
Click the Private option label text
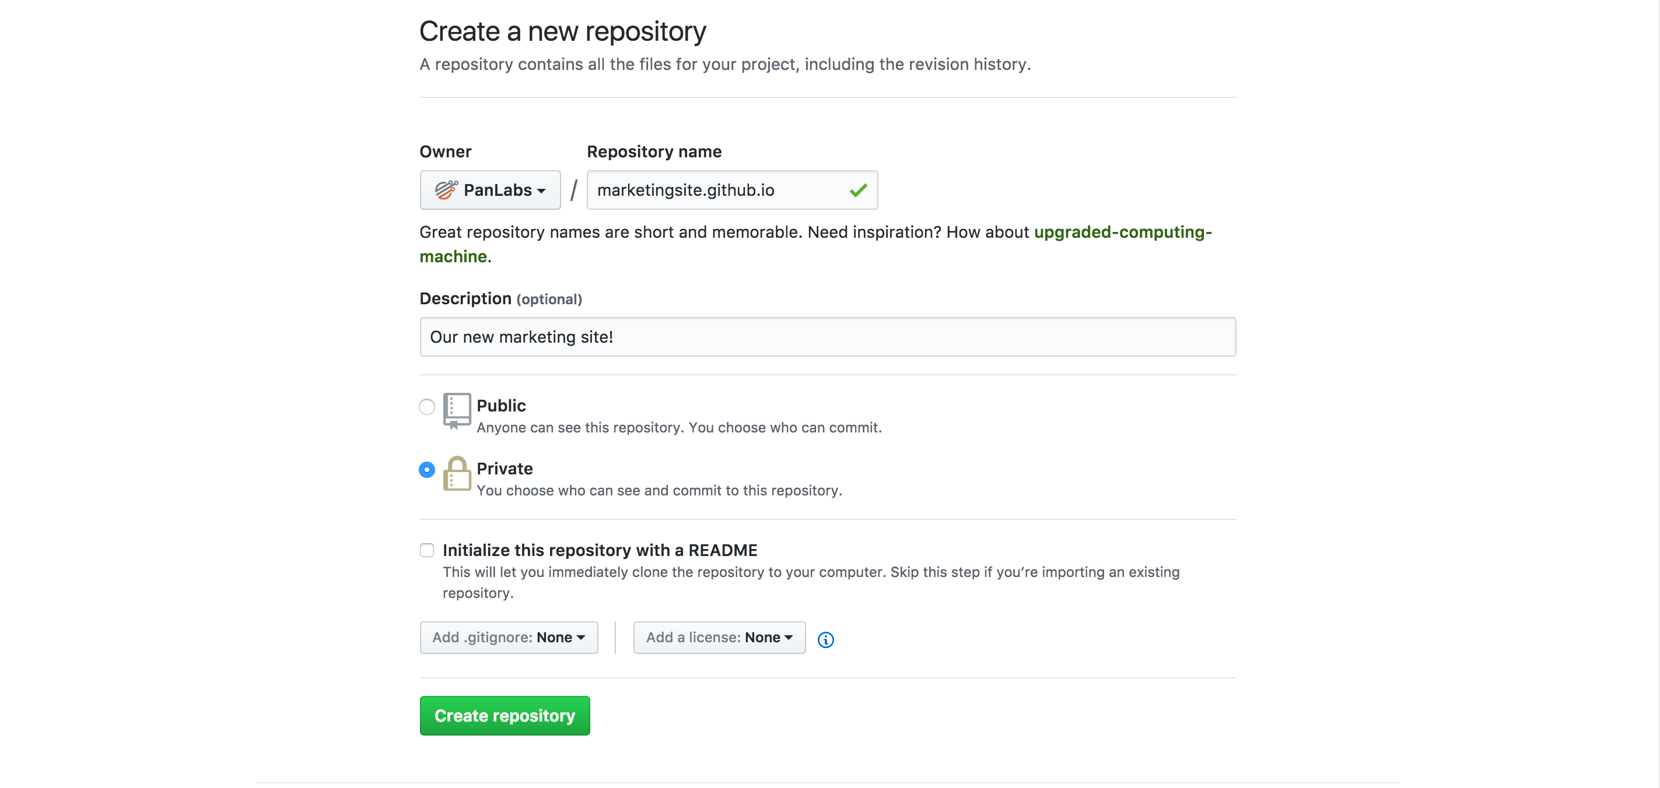pos(505,468)
